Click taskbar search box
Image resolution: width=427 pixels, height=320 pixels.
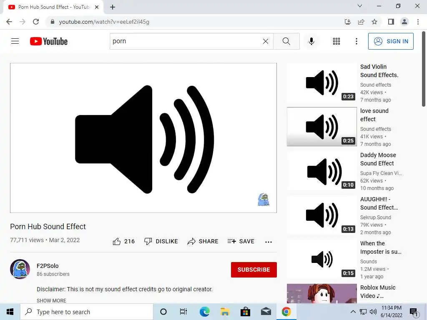pyautogui.click(x=87, y=312)
